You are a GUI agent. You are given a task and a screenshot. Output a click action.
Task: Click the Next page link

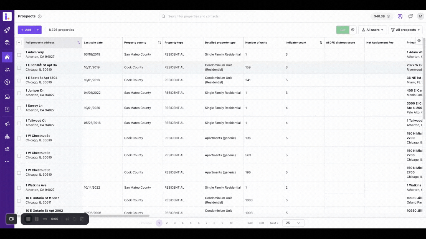coord(274,223)
